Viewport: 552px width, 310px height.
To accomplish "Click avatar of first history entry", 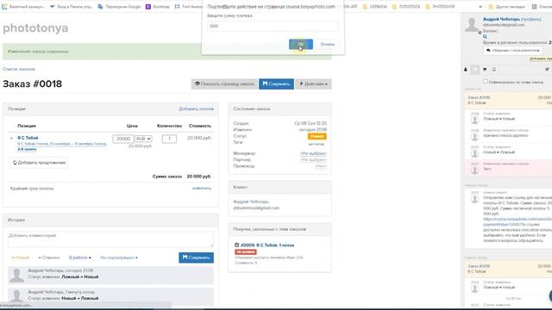I will (x=16, y=276).
